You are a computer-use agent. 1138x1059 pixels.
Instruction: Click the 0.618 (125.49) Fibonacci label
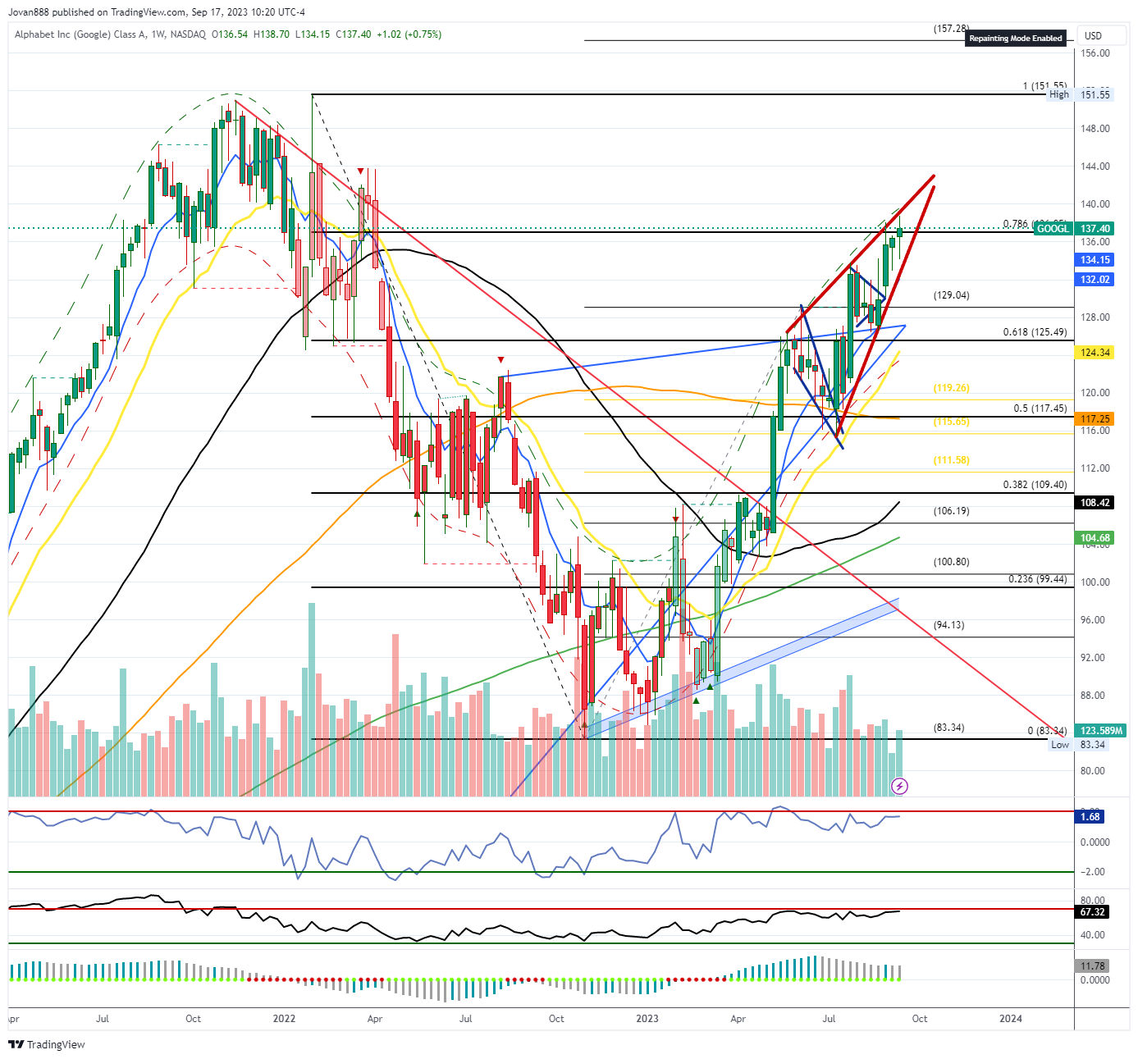(1035, 332)
